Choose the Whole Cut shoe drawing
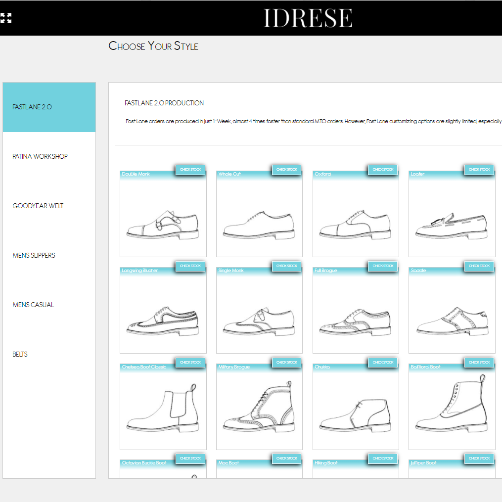 tap(259, 225)
